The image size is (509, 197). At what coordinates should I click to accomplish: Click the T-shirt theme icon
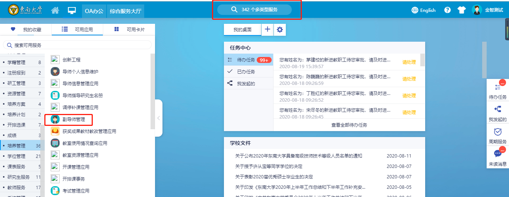tap(461, 10)
